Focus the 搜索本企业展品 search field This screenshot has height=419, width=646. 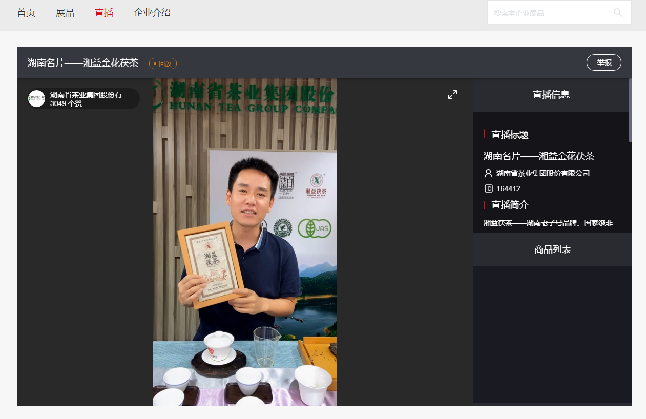pyautogui.click(x=548, y=13)
